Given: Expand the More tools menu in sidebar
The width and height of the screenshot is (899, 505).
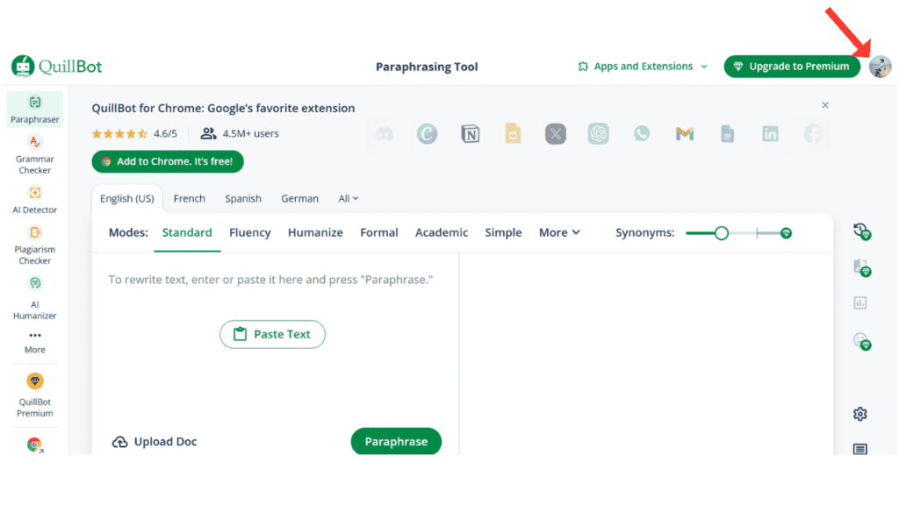Looking at the screenshot, I should (x=35, y=341).
